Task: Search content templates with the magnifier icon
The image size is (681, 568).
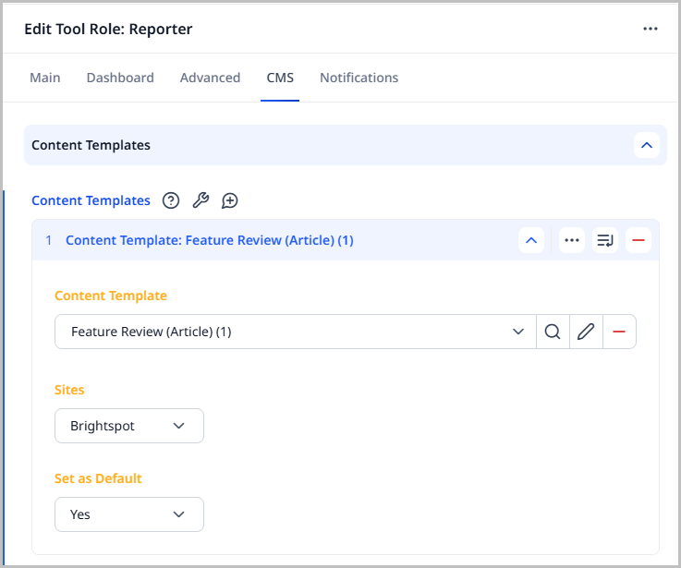Action: pyautogui.click(x=553, y=332)
